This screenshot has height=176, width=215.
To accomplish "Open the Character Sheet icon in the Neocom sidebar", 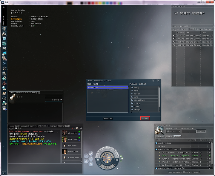I will tap(4, 29).
